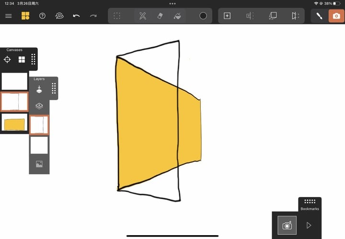Open the black brush color circle
Image resolution: width=345 pixels, height=239 pixels.
coord(203,16)
